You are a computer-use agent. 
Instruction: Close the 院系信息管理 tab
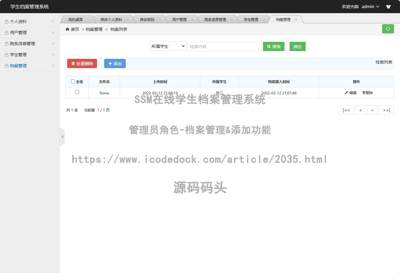(231, 19)
